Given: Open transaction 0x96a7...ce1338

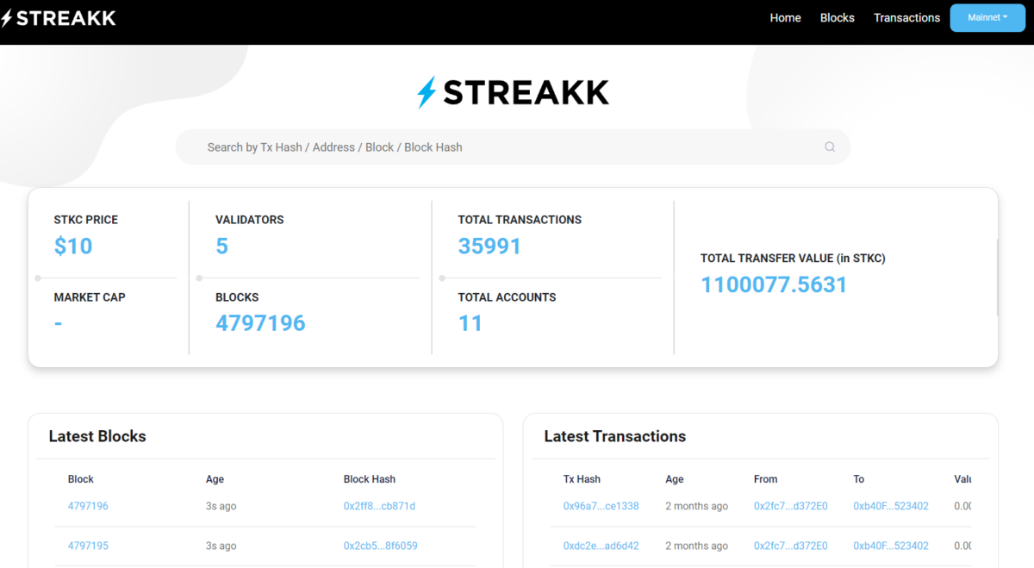Looking at the screenshot, I should pyautogui.click(x=600, y=506).
